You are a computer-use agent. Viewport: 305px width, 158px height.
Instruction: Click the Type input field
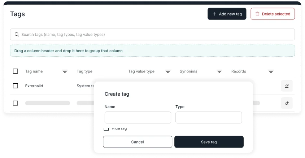point(208,118)
